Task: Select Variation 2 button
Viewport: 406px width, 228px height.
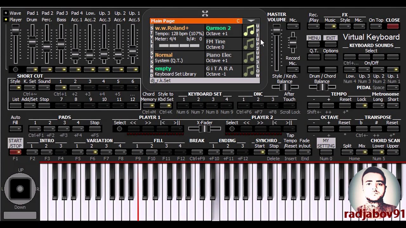Action: tap(92, 152)
